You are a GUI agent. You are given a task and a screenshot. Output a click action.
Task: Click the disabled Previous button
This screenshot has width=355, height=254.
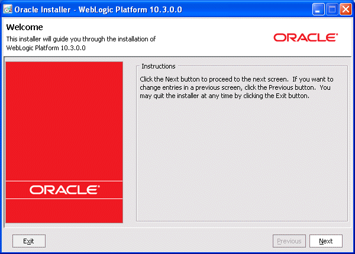point(289,241)
